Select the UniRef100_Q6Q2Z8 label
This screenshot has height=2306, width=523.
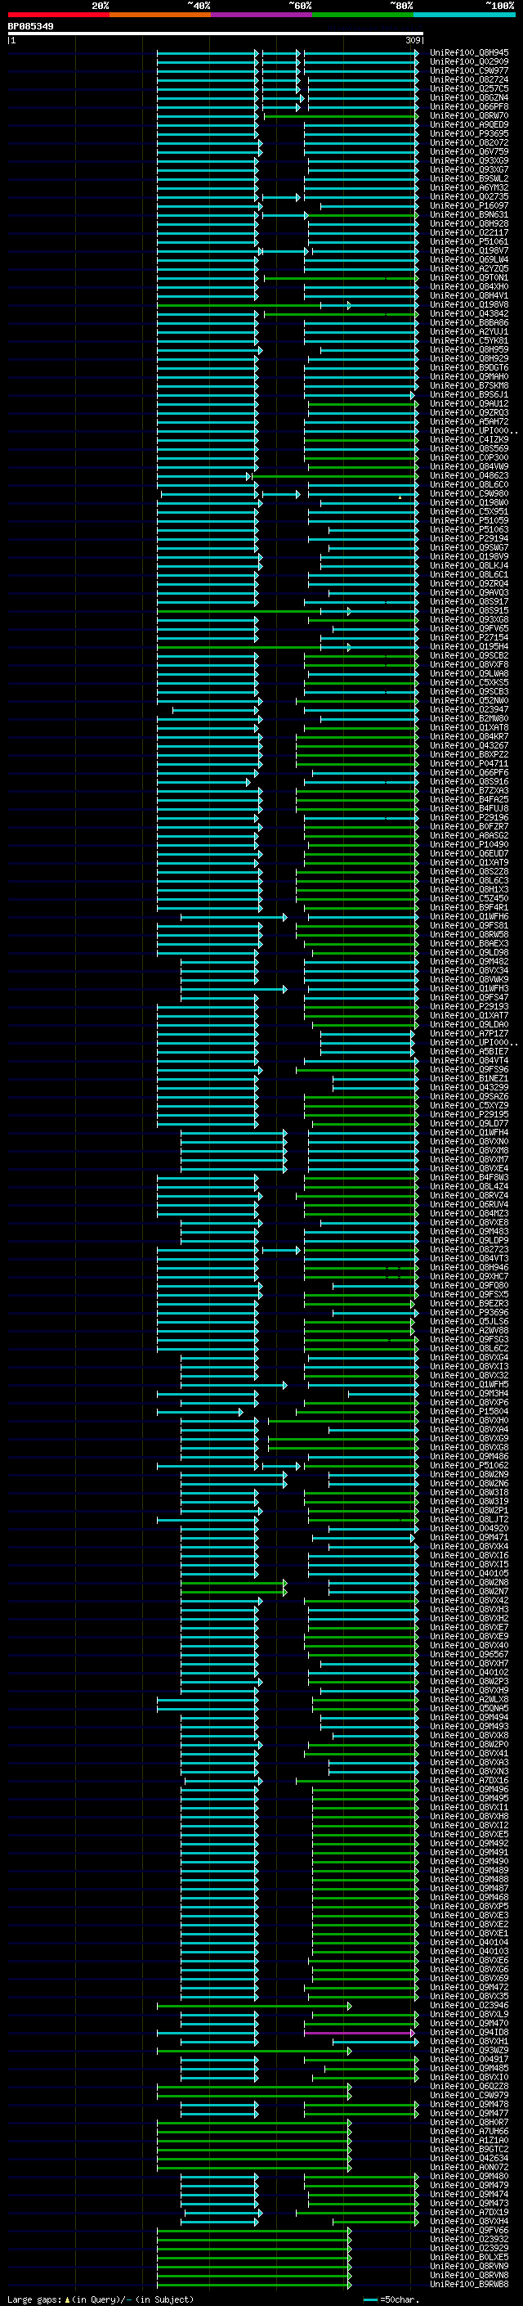coord(469,2087)
